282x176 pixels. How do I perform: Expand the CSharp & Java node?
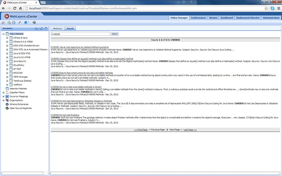point(7,38)
